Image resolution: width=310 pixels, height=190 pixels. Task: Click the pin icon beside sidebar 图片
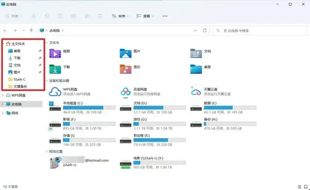[40, 72]
